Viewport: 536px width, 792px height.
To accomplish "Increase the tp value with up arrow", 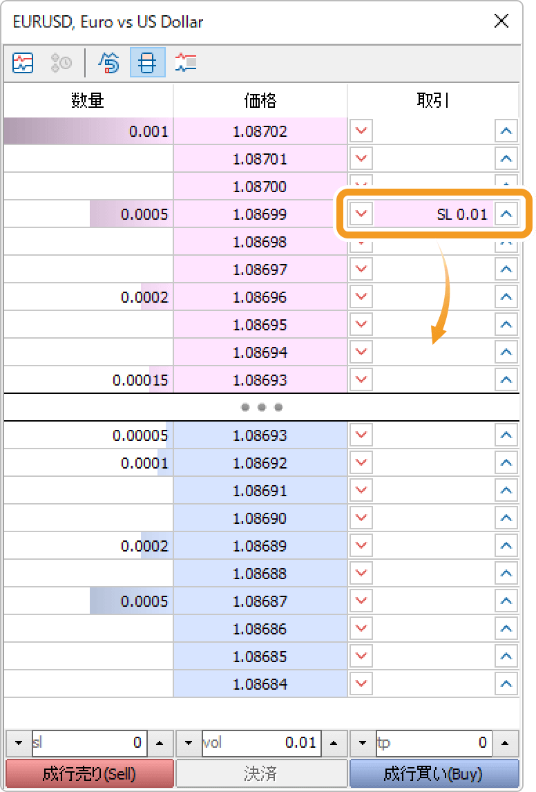I will [505, 743].
